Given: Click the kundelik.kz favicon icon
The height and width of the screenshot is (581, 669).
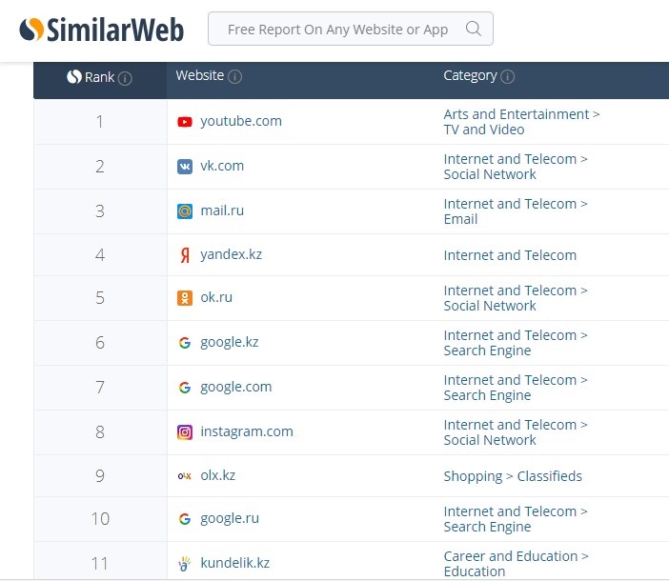Looking at the screenshot, I should tap(185, 564).
